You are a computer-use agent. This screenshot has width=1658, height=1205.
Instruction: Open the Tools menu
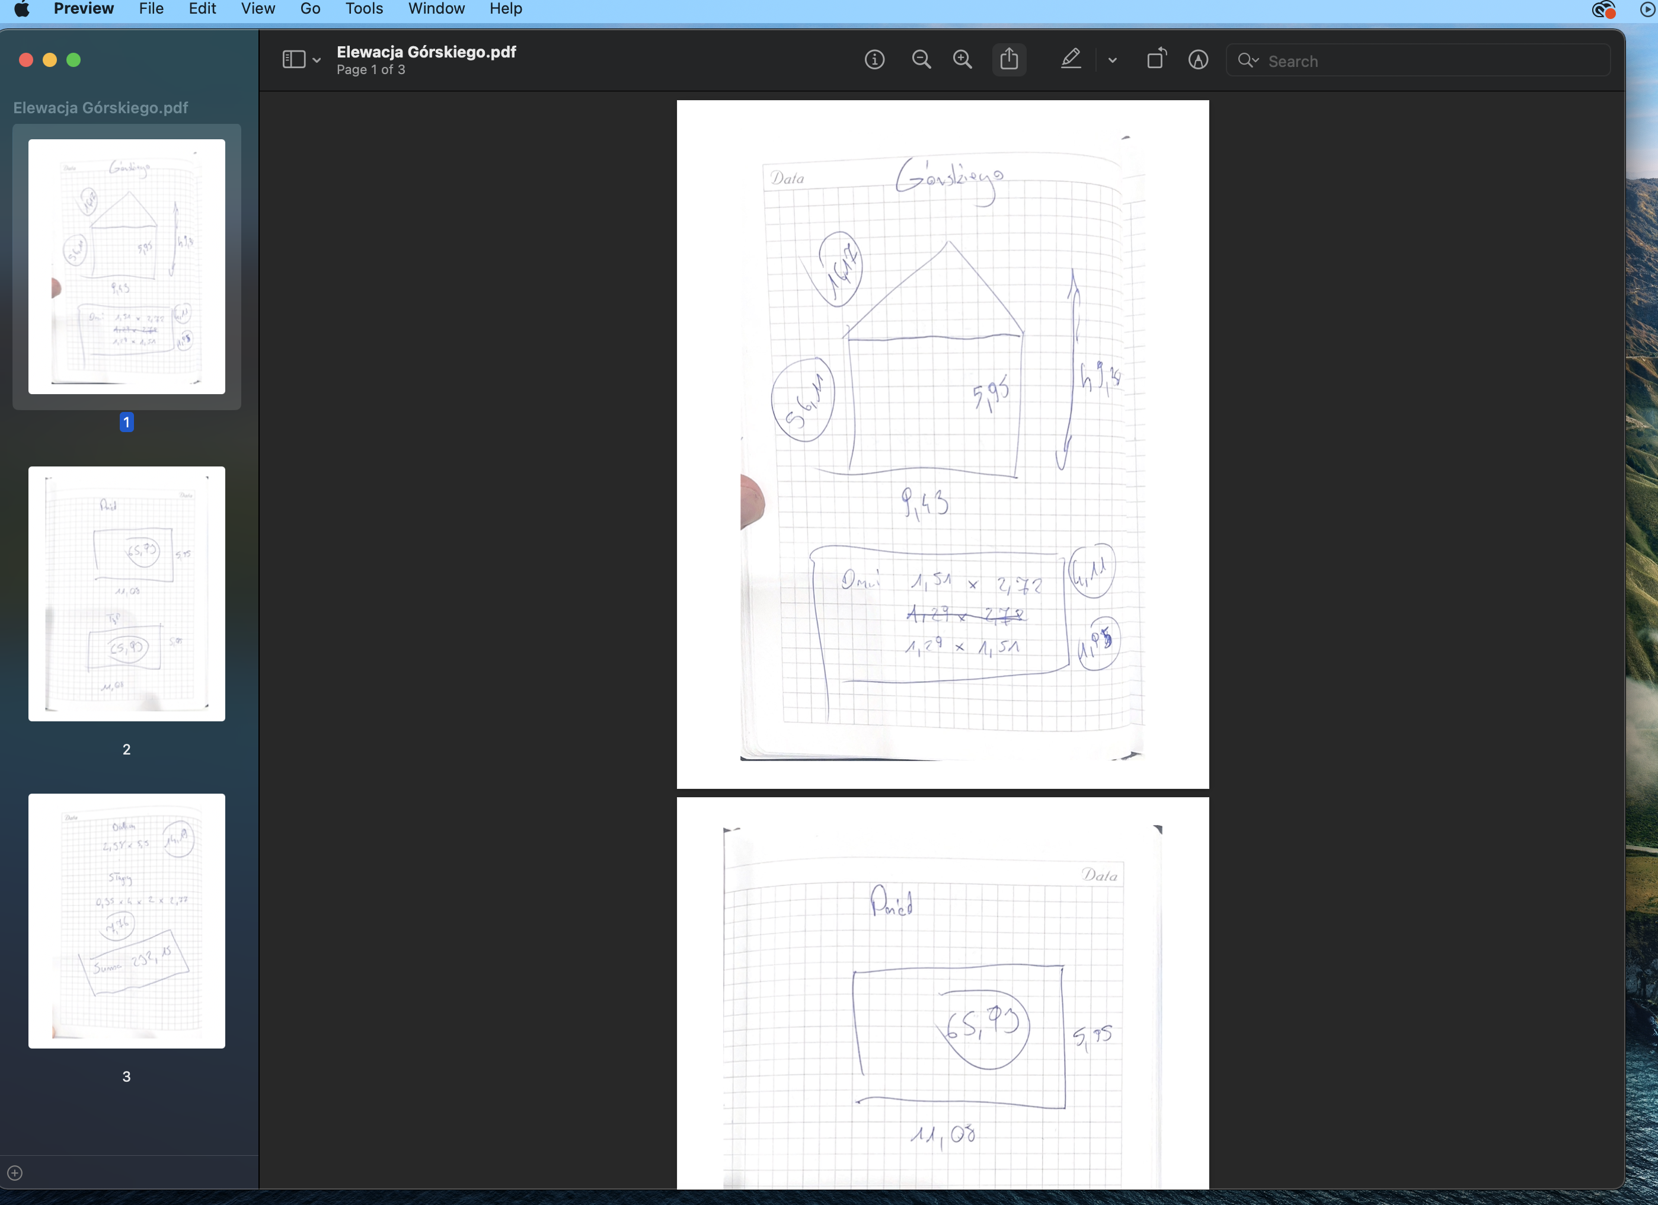click(363, 9)
